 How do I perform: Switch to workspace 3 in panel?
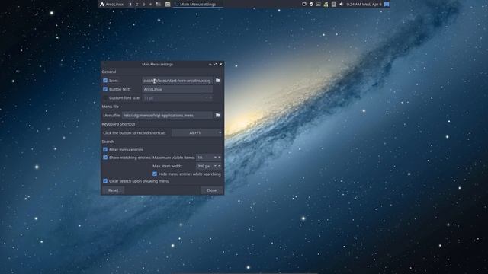[x=144, y=4]
